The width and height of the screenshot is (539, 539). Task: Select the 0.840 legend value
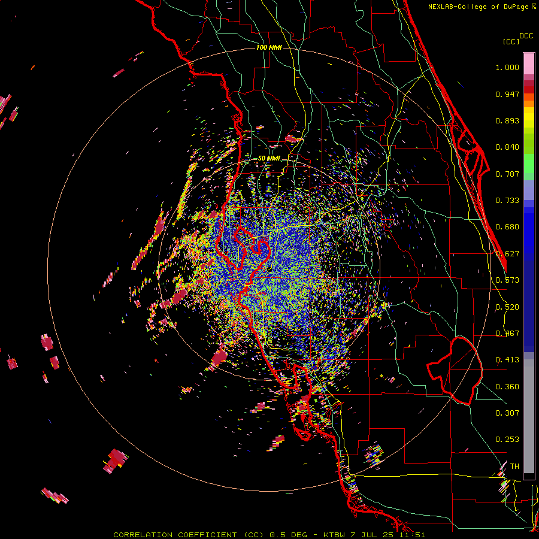(x=507, y=147)
